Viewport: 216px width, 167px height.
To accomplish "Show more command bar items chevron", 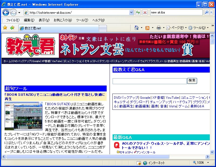I will (x=212, y=25).
